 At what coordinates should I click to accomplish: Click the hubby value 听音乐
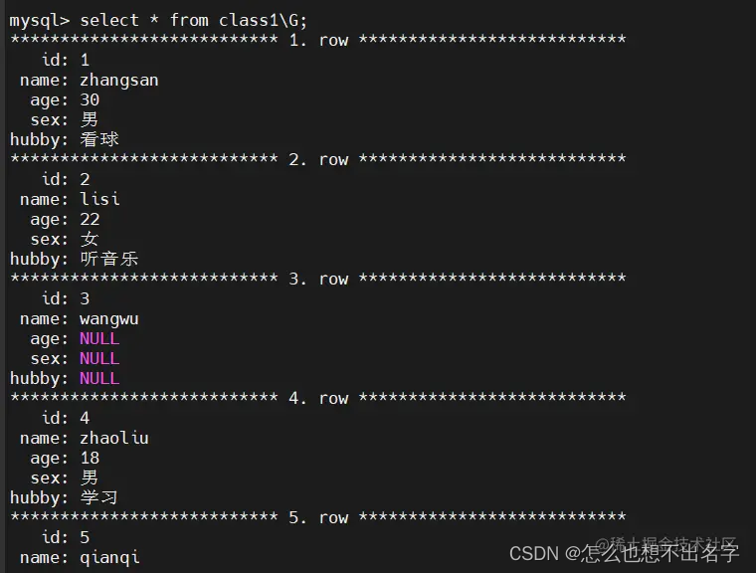(x=109, y=259)
